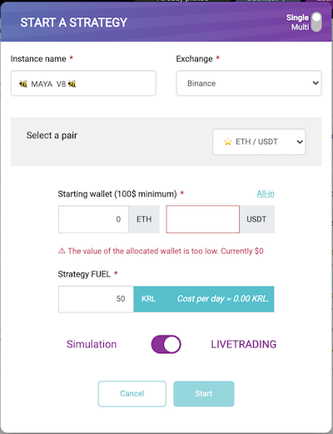Click the Simulation label
The width and height of the screenshot is (333, 434).
[x=92, y=344]
